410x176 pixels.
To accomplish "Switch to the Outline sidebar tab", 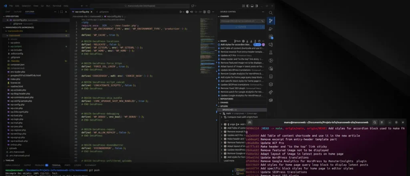I will [18, 12].
